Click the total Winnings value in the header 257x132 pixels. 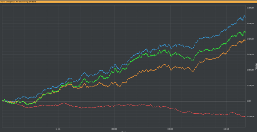tap(33, 2)
